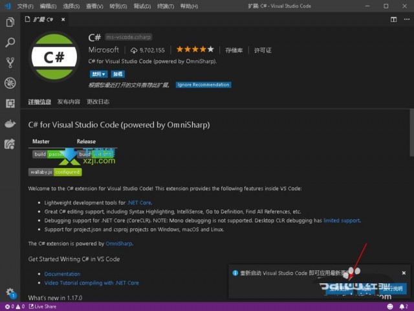Open the Video Tutorial compiling with .NET Core link
Image resolution: width=414 pixels, height=311 pixels.
click(x=91, y=283)
